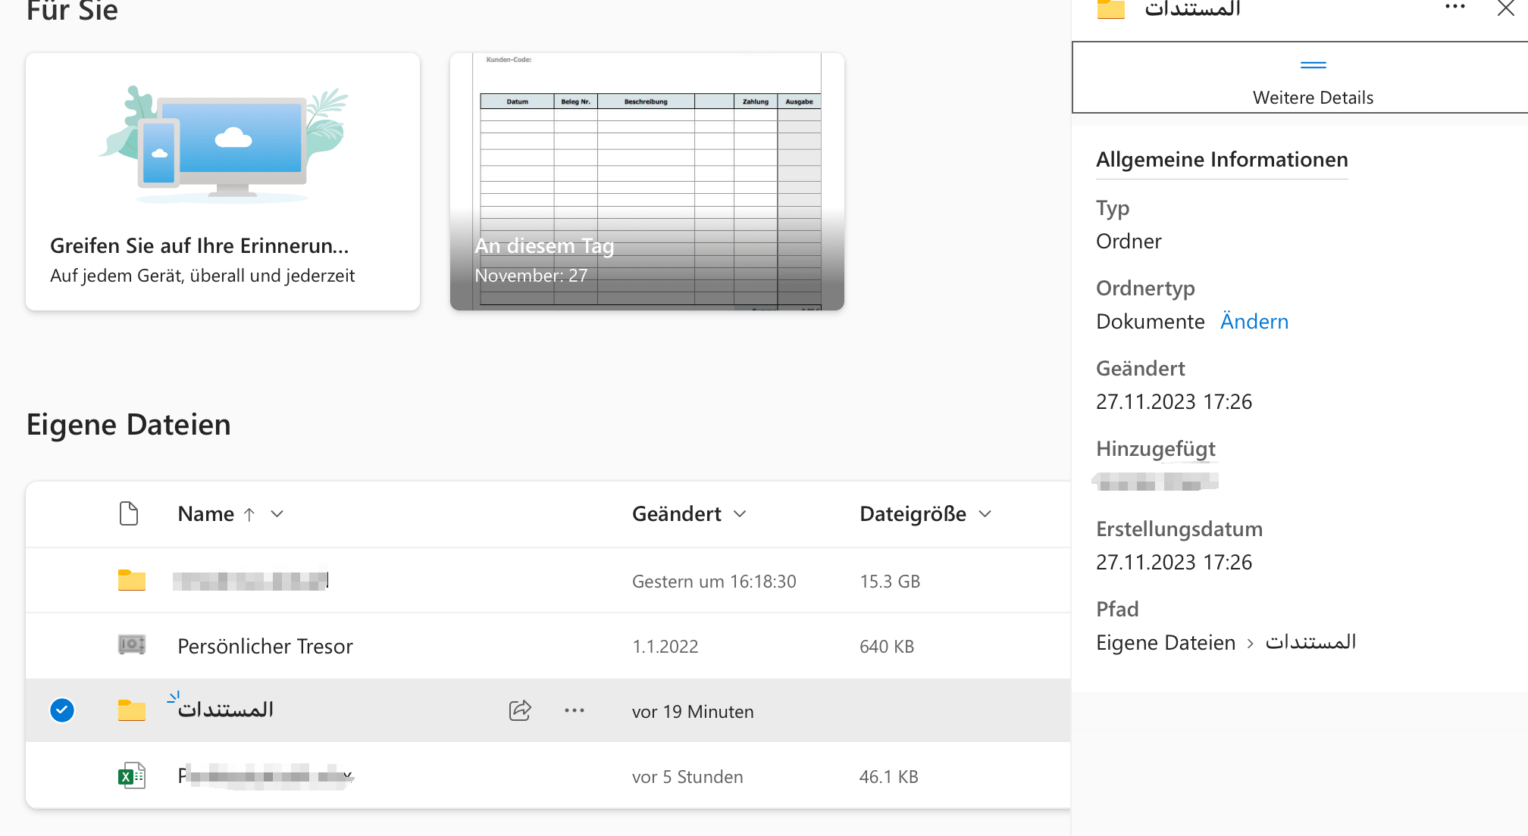Image resolution: width=1528 pixels, height=836 pixels.
Task: Click the Persönlicher Tresor vault icon
Action: tap(132, 645)
